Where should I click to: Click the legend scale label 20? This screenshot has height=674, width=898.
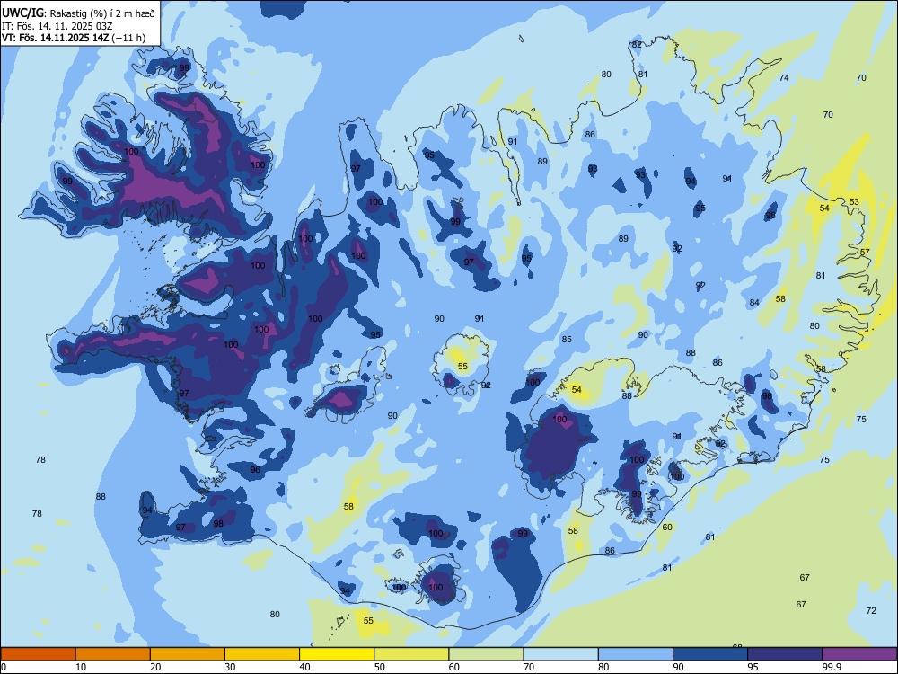click(x=155, y=667)
